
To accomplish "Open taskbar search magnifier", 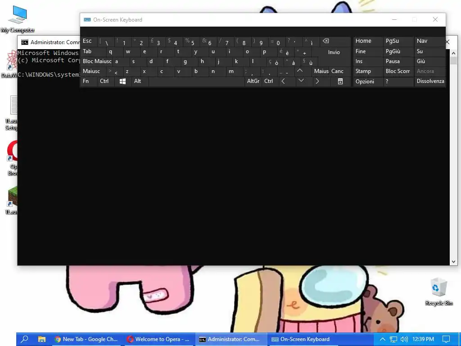I will click(x=25, y=339).
